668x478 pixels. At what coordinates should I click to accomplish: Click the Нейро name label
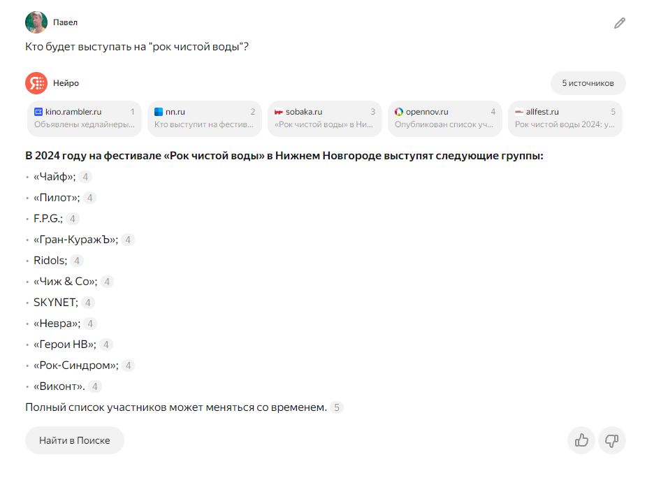coord(66,83)
